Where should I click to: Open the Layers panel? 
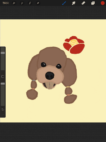coord(93,3)
